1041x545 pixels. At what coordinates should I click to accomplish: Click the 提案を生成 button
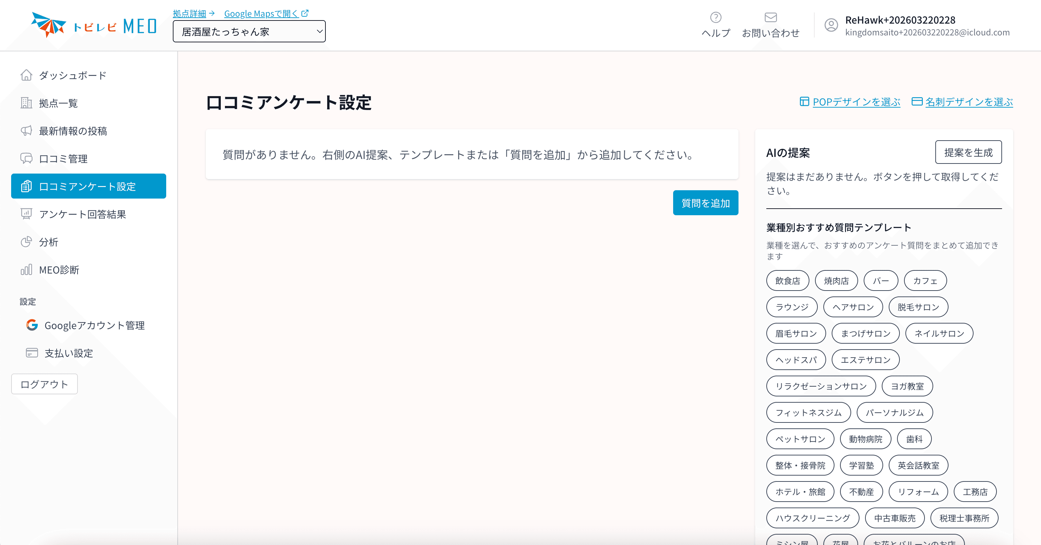[x=968, y=152]
